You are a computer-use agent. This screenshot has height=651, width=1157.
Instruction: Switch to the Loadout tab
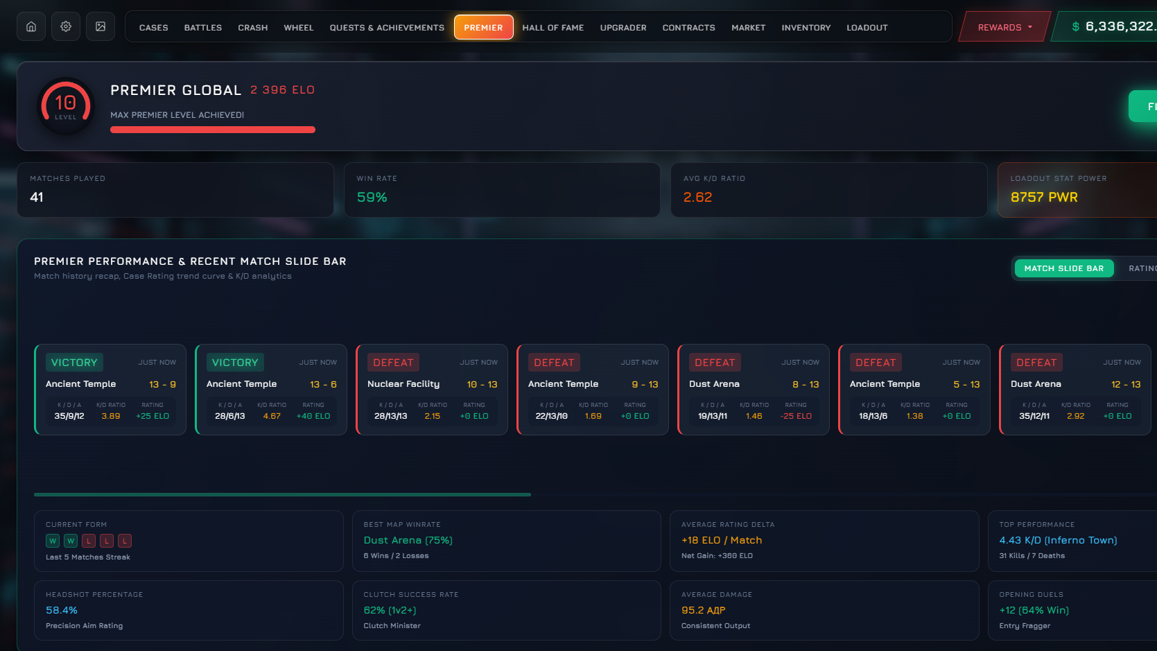867,28
